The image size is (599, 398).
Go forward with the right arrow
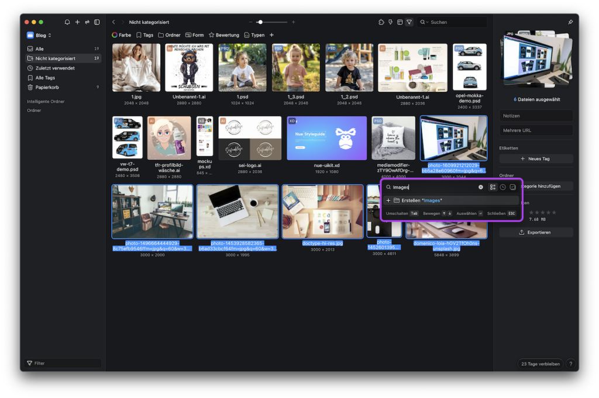(123, 22)
